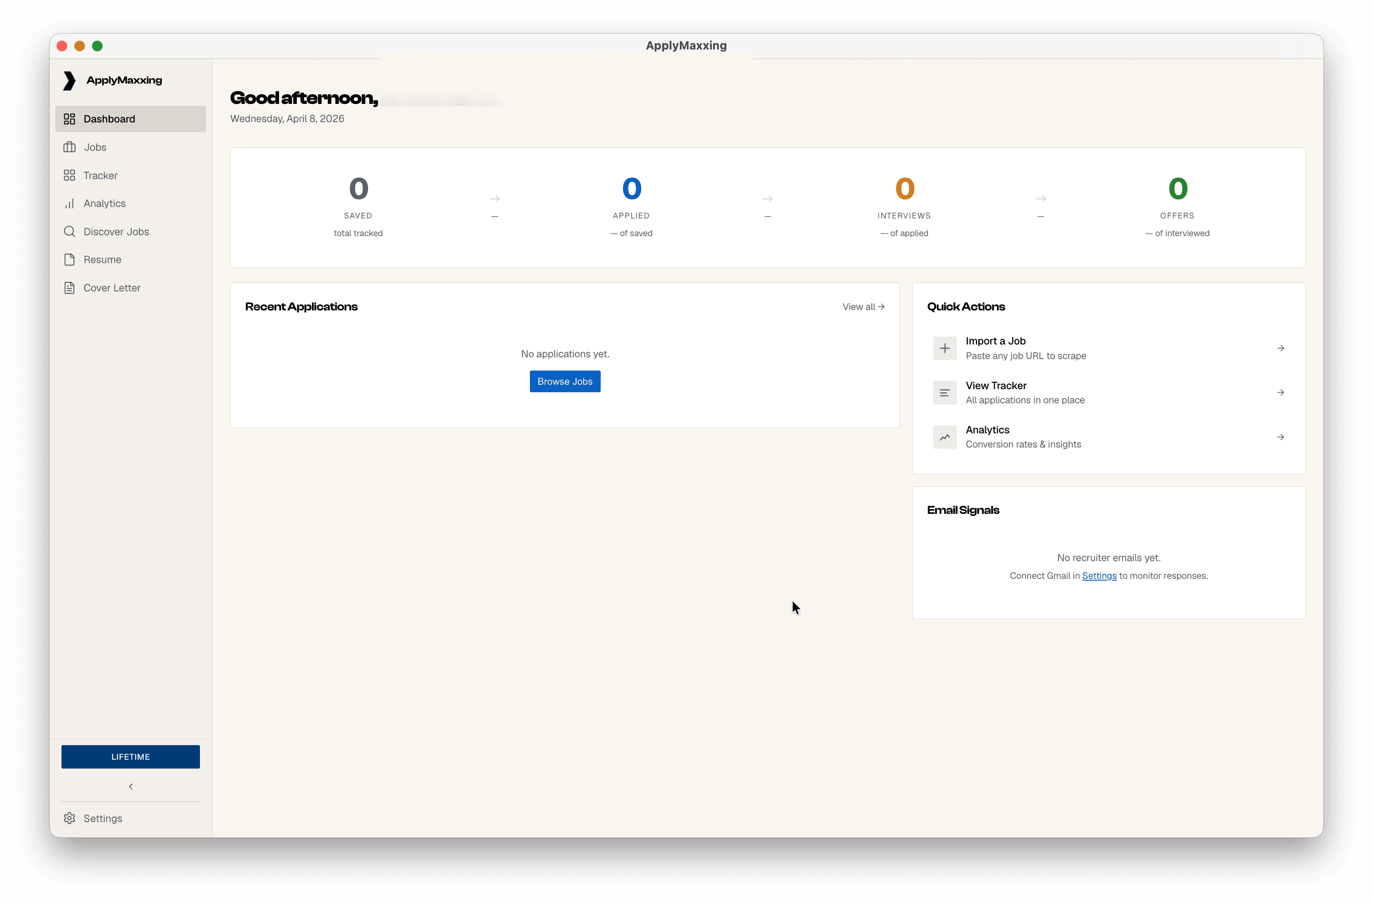Close the window with the red button
The image size is (1373, 903).
coord(62,46)
